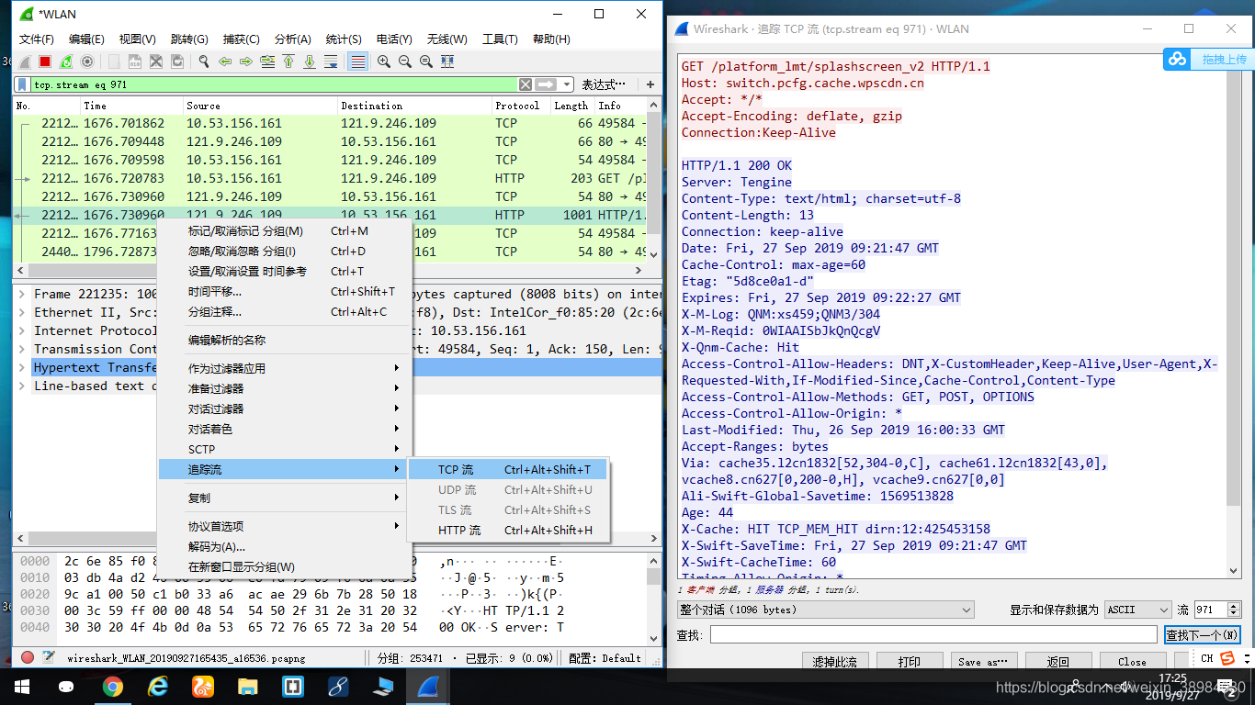Image resolution: width=1255 pixels, height=705 pixels.
Task: Open capture file properties status bar icon
Action: [x=49, y=657]
